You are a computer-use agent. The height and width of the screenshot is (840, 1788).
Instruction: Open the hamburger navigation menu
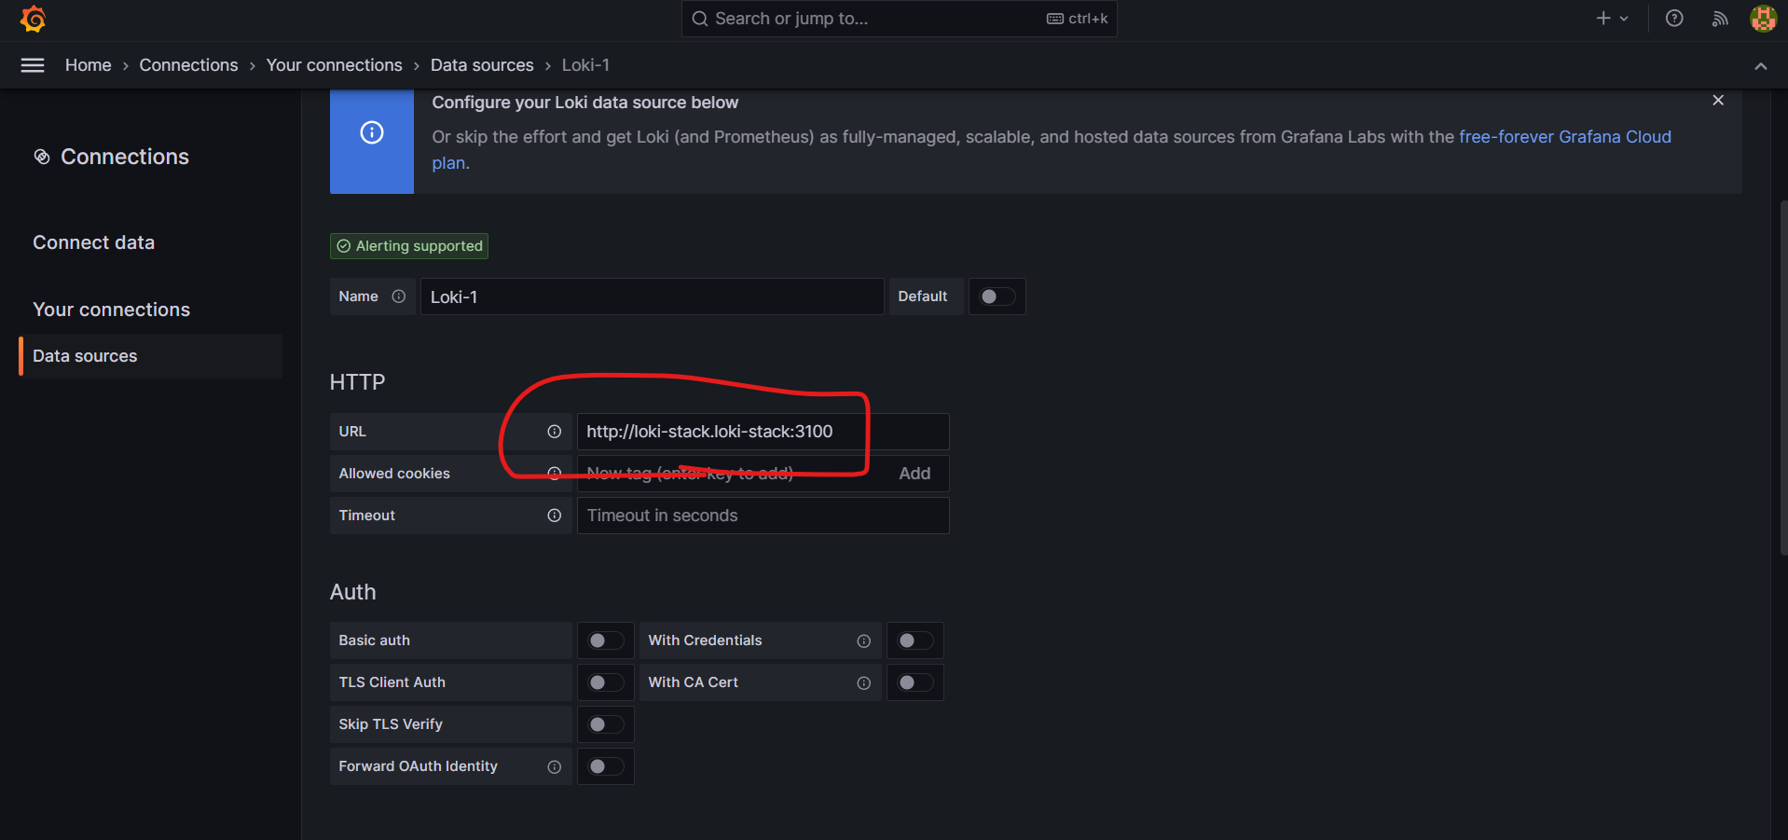33,65
